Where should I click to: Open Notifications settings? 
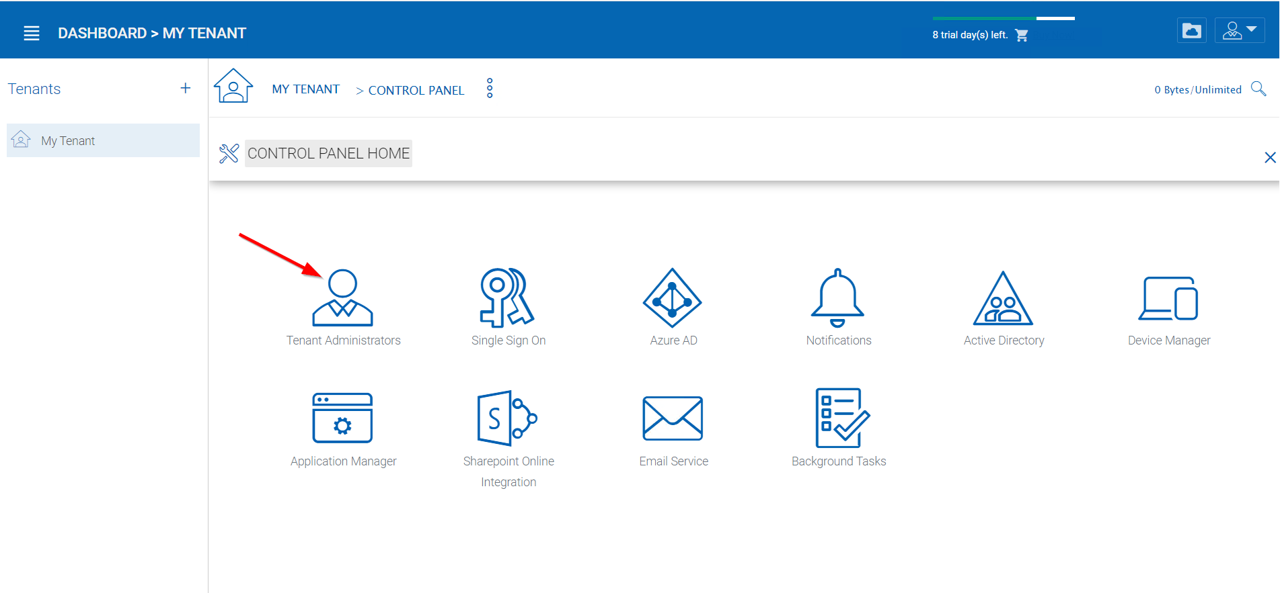point(838,307)
